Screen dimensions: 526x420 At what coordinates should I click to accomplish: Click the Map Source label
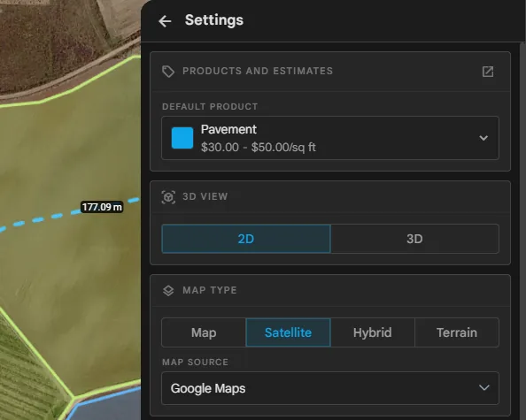pos(195,362)
